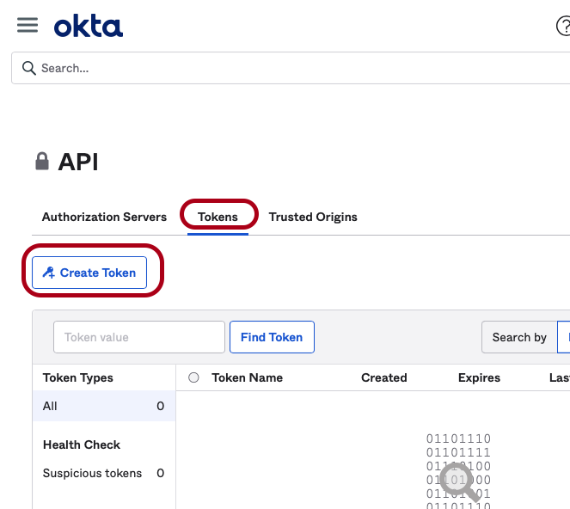Click the lock icon beside API heading
Viewport: 570px width, 509px height.
click(41, 162)
